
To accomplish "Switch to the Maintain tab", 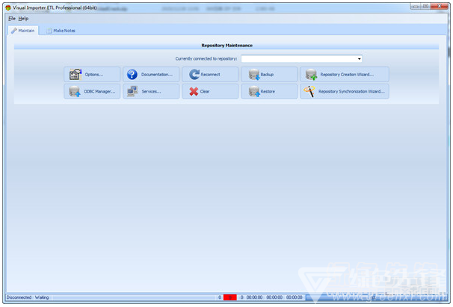I will [23, 31].
